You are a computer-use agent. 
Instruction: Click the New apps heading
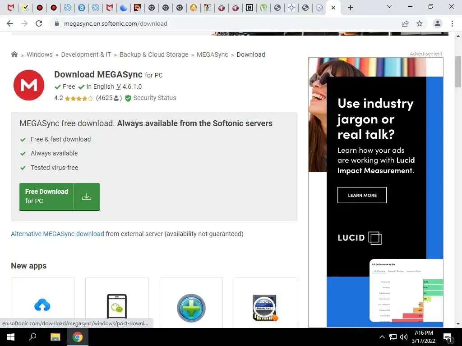pyautogui.click(x=28, y=266)
